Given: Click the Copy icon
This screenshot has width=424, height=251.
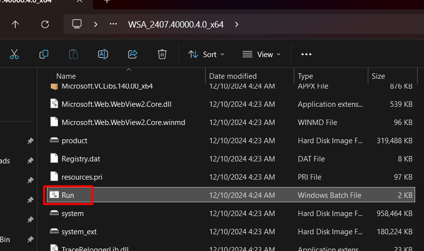Looking at the screenshot, I should click(44, 54).
